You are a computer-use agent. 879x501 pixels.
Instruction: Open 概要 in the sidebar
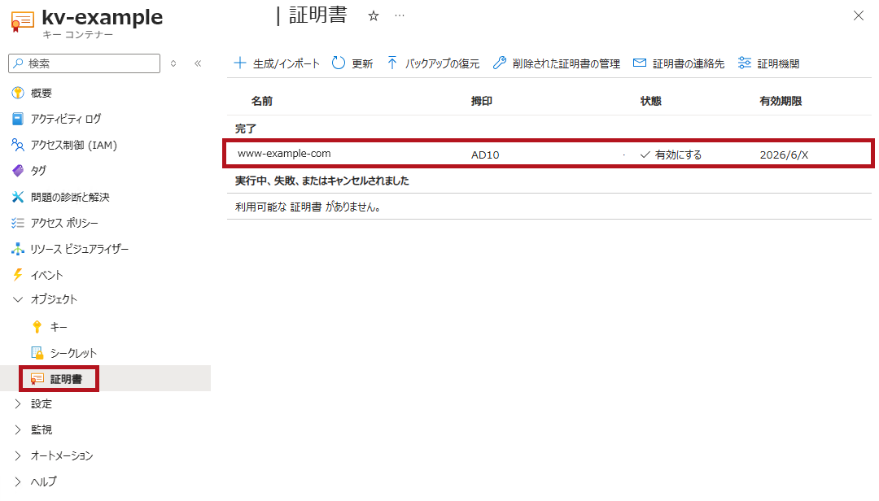41,94
